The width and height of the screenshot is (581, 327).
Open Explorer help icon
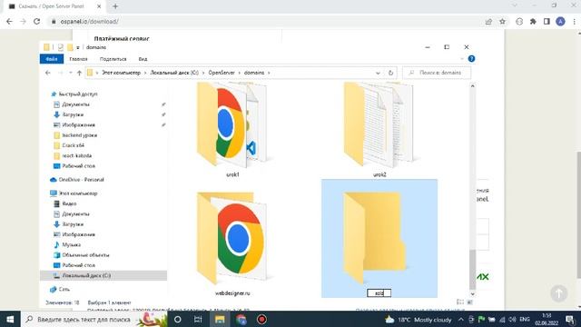[471, 58]
